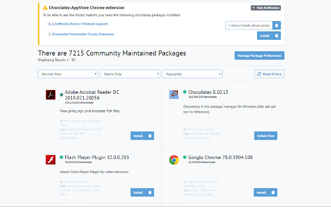Open the choco:// Protocol support link

click(80, 24)
